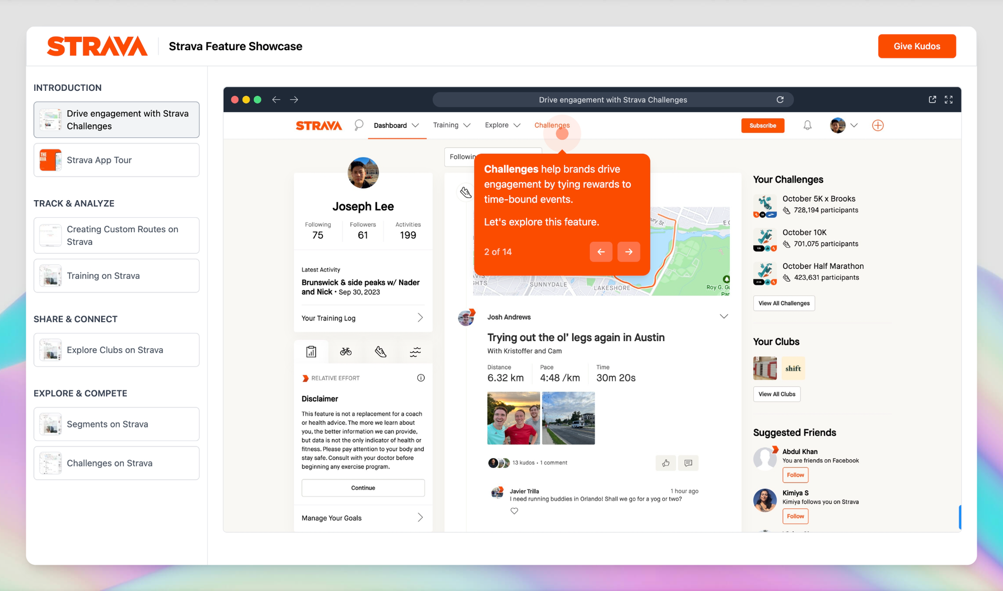Click Joseph Lee profile photo
Viewport: 1003px width, 591px height.
click(363, 173)
